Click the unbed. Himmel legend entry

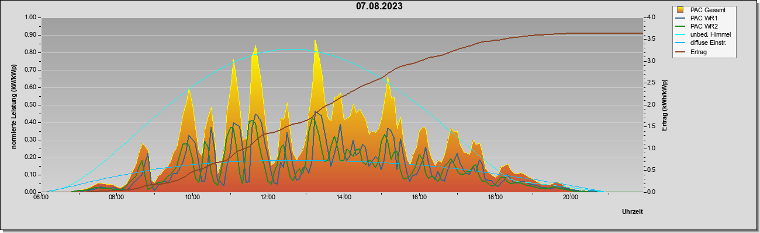click(703, 34)
